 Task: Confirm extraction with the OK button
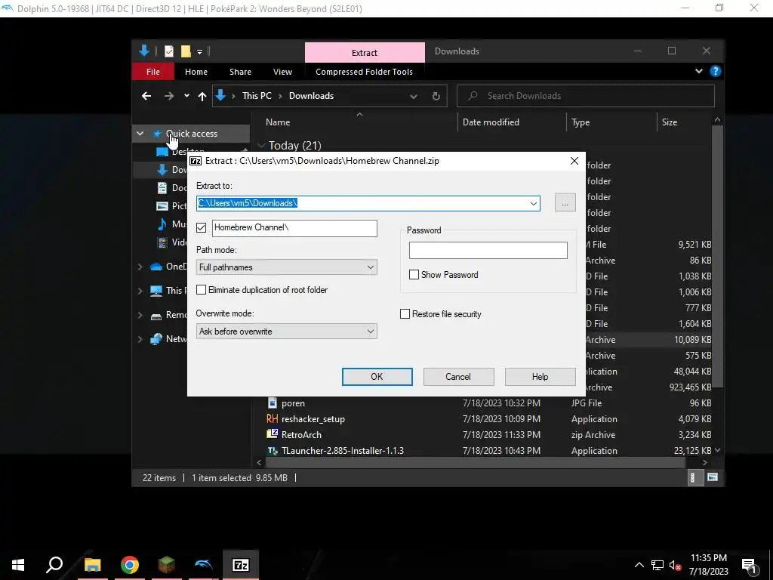377,377
